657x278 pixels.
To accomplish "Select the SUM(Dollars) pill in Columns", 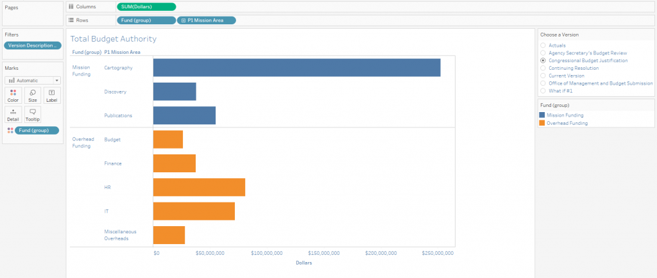I will click(x=146, y=6).
